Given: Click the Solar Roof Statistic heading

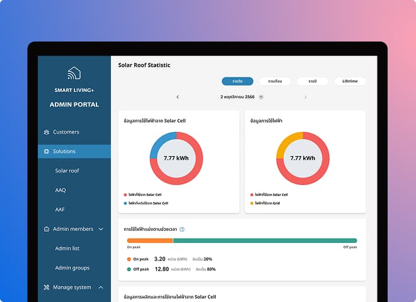Looking at the screenshot, I should [x=144, y=65].
